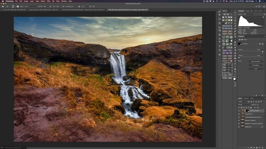Click the Home icon in options bar

pos(3,7)
